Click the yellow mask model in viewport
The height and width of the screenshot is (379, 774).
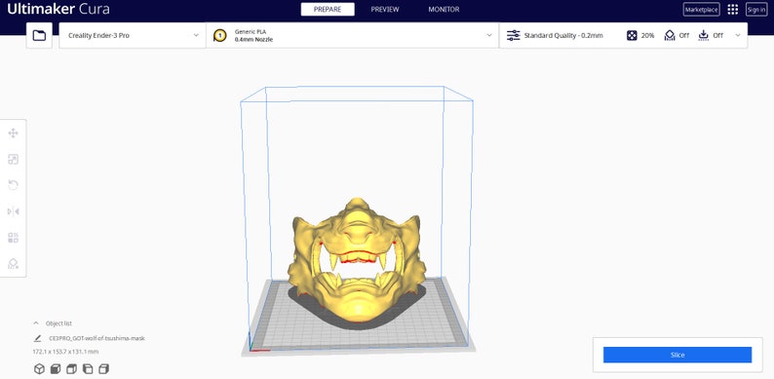coord(357,261)
